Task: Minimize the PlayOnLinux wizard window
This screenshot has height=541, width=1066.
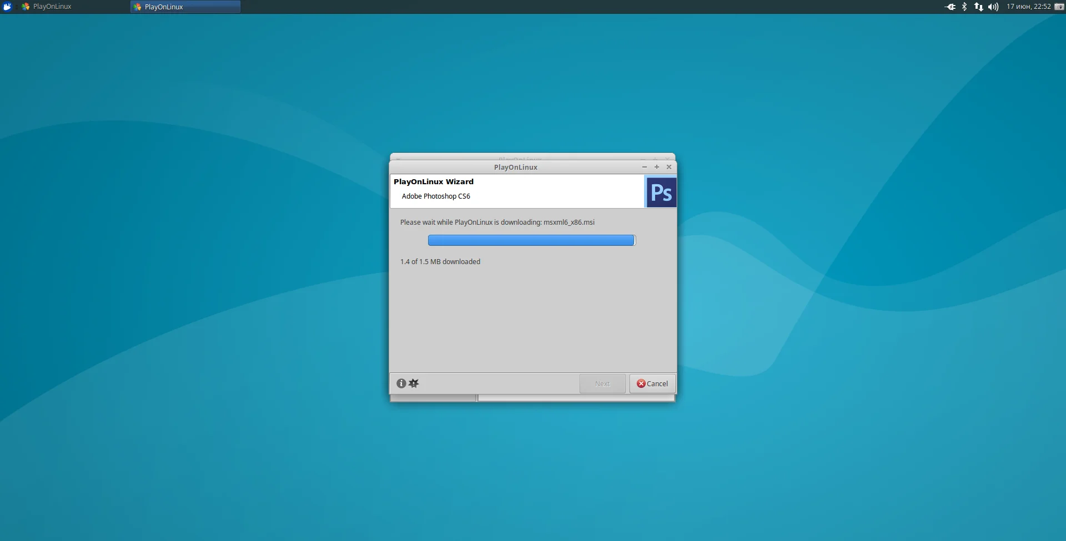Action: pos(645,167)
